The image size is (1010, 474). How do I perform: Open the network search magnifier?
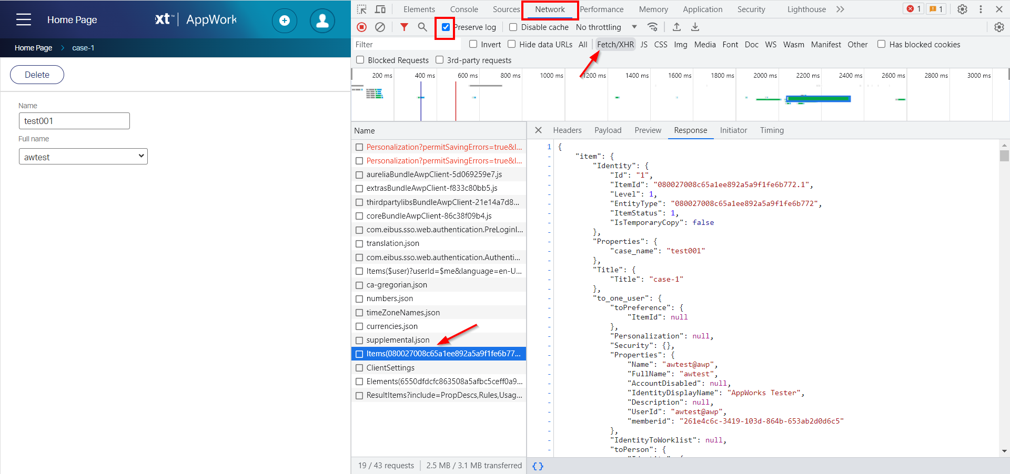(x=422, y=27)
